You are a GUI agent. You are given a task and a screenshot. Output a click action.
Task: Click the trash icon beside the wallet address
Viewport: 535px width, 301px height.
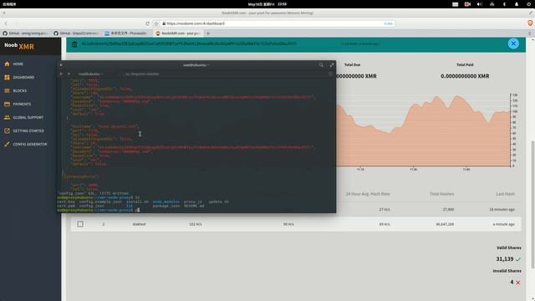pyautogui.click(x=74, y=43)
